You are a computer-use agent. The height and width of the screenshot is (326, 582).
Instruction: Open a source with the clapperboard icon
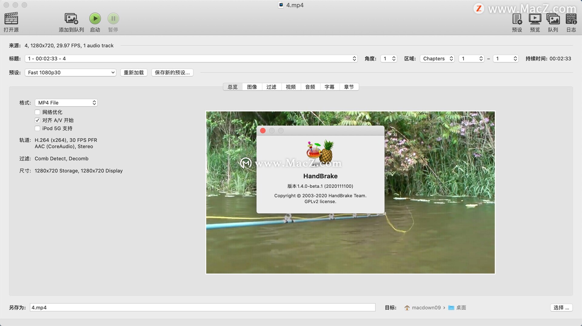click(x=11, y=18)
